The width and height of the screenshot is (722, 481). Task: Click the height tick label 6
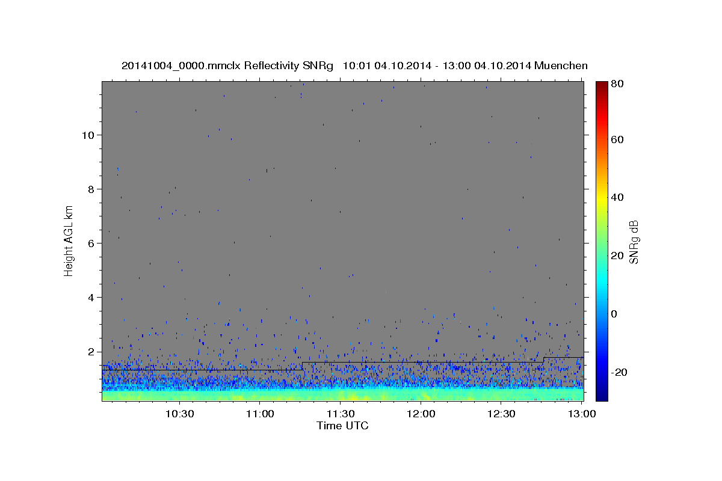(x=90, y=243)
